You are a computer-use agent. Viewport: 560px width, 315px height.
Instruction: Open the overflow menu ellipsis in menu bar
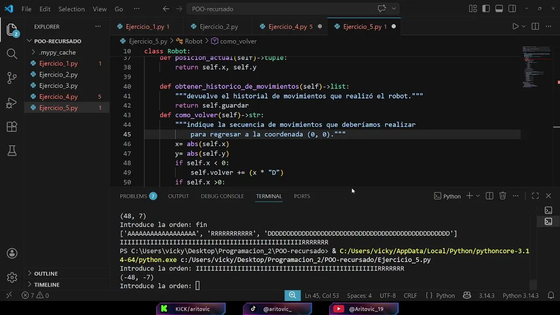pos(136,9)
